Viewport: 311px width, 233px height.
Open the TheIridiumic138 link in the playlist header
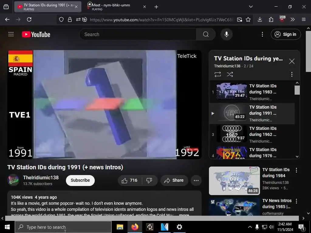pos(227,66)
